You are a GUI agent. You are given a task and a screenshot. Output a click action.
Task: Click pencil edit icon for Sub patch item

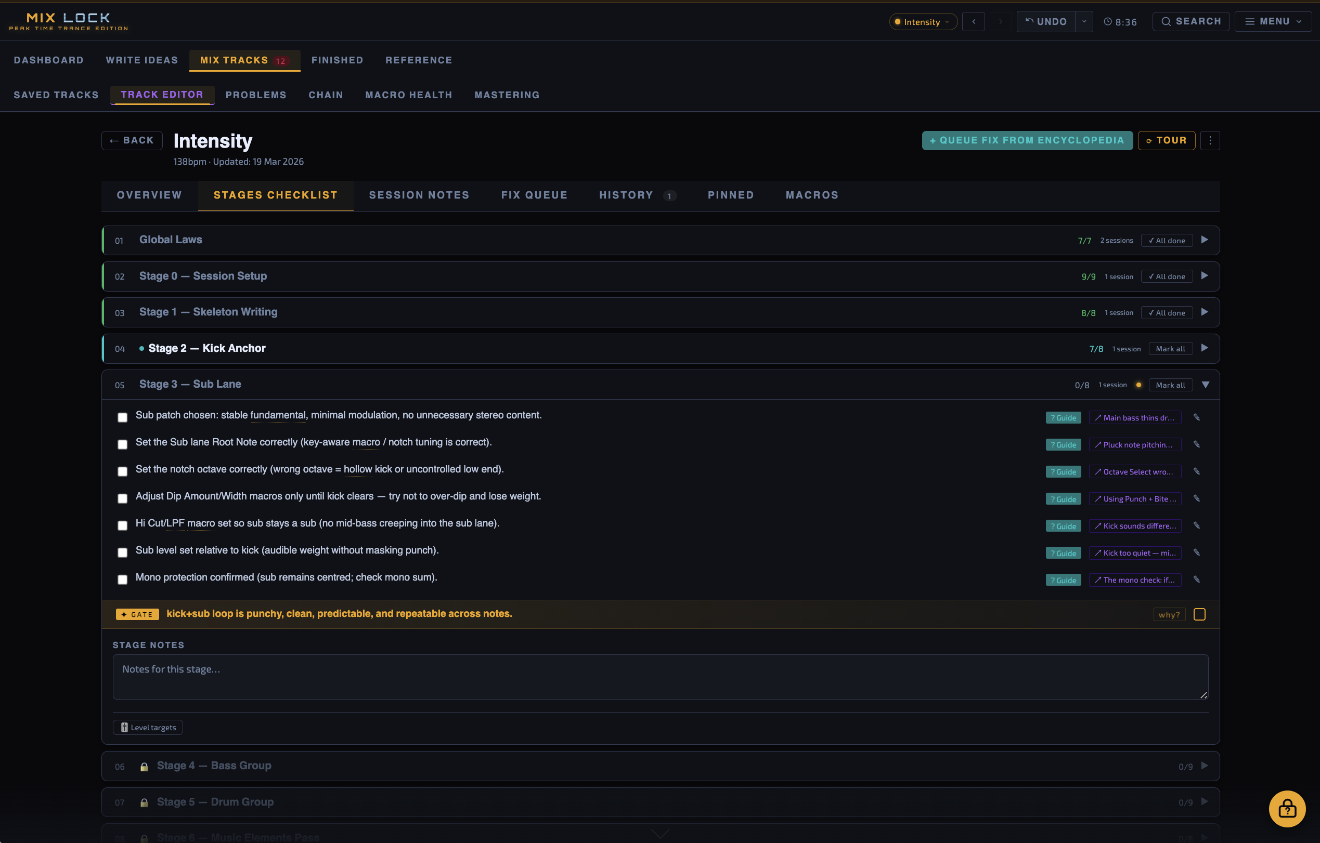coord(1197,417)
